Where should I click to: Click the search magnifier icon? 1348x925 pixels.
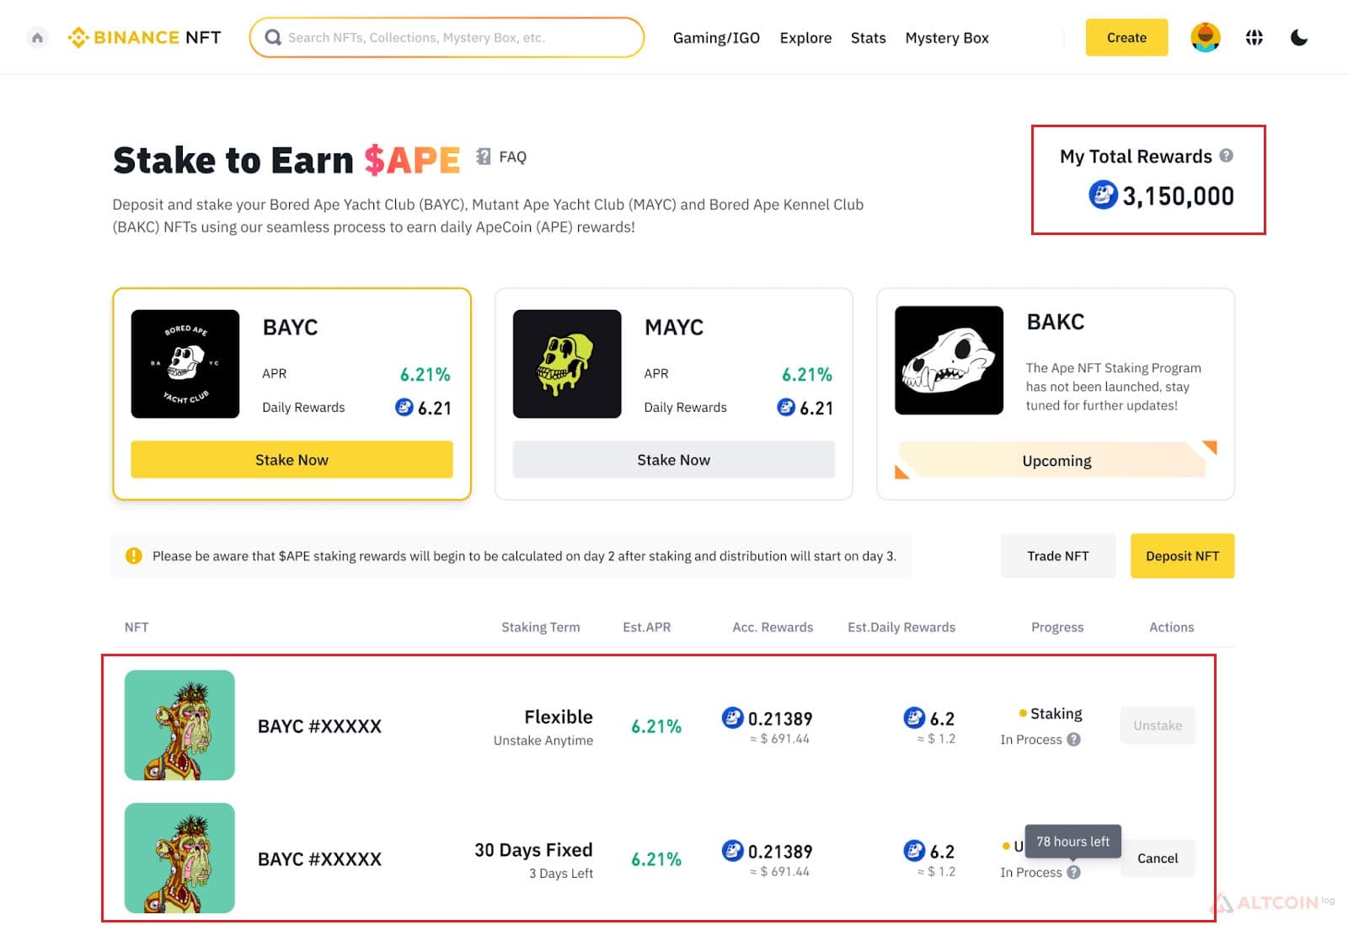pyautogui.click(x=273, y=37)
